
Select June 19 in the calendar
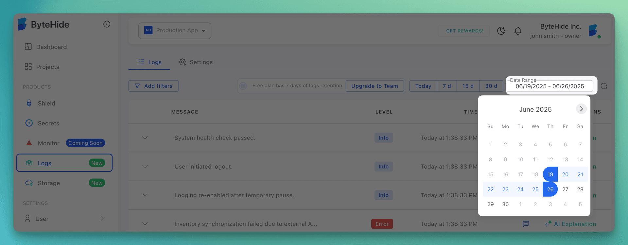pos(550,174)
